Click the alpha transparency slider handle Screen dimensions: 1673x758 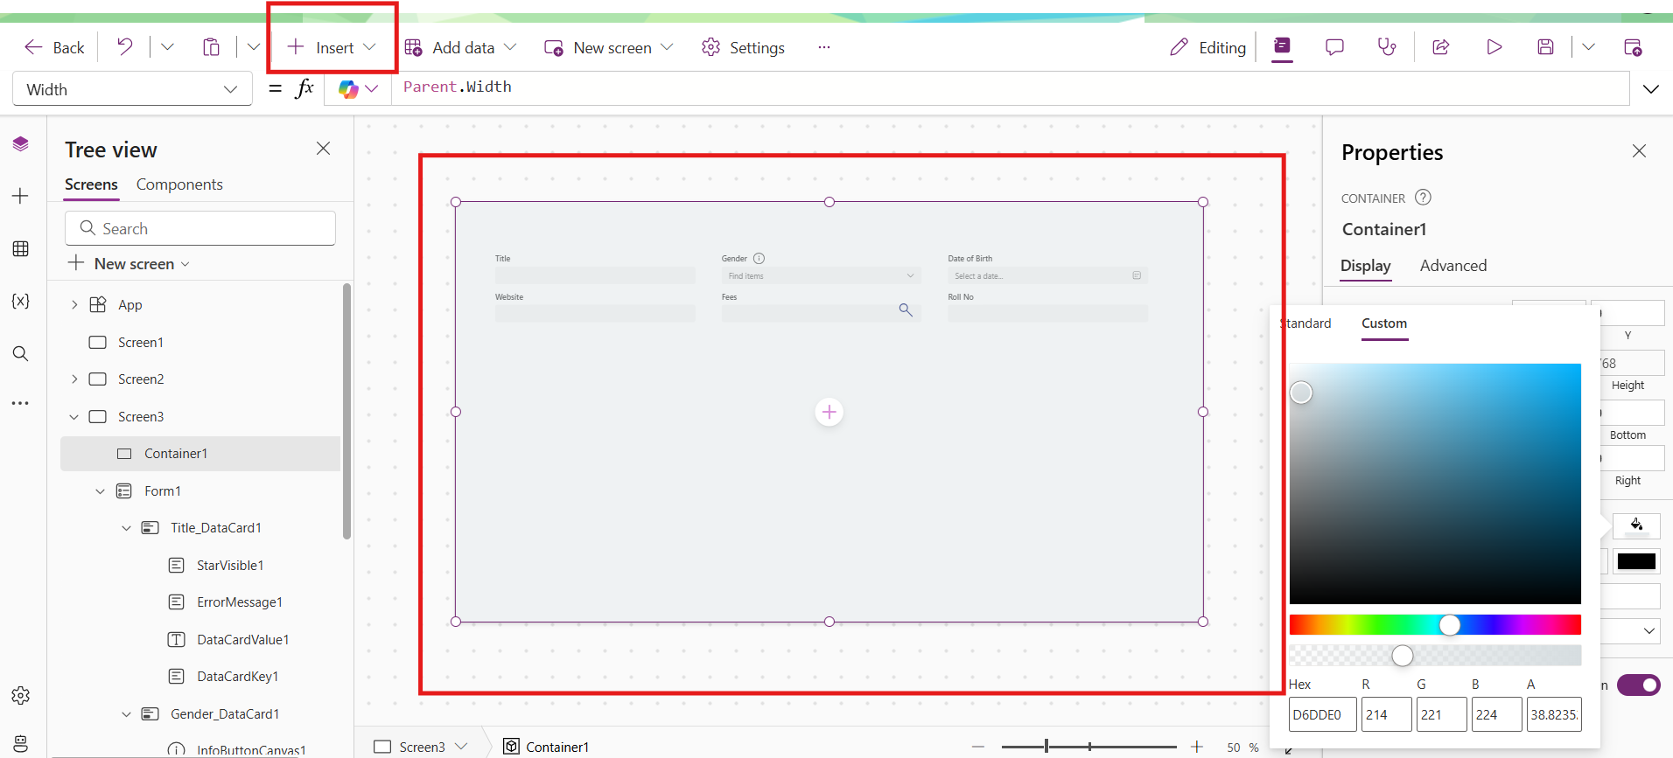[x=1403, y=655]
